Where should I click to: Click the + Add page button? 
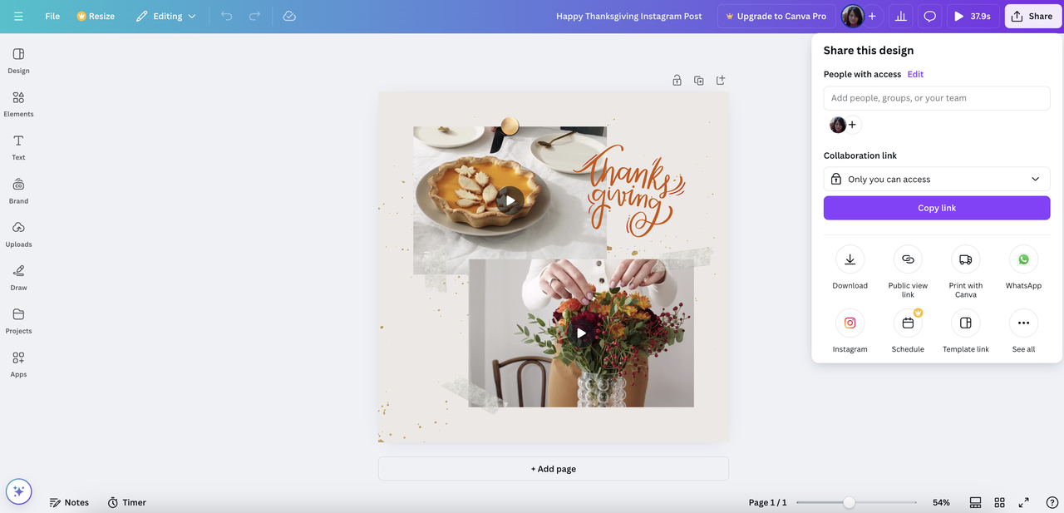[554, 469]
